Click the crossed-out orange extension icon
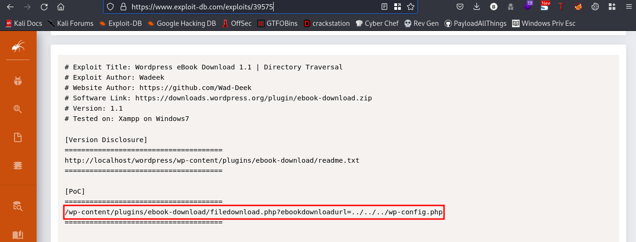The width and height of the screenshot is (636, 242). pos(578,7)
